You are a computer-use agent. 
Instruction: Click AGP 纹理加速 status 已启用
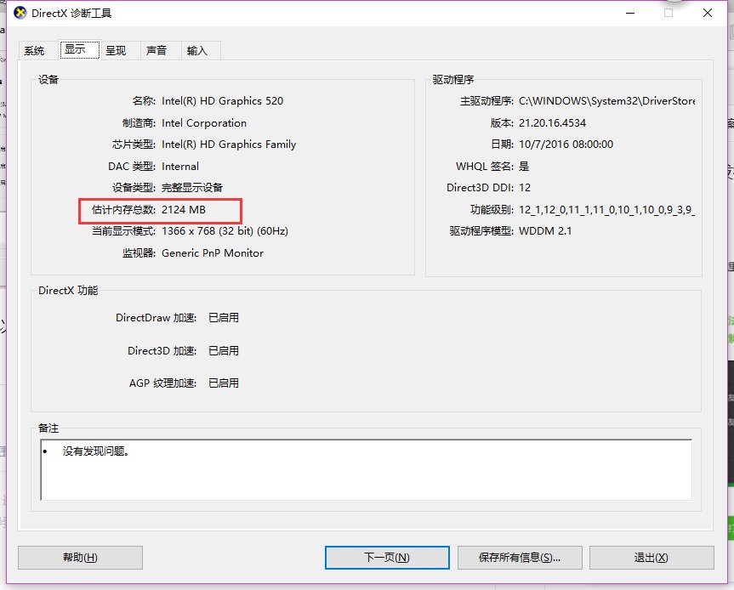point(224,383)
